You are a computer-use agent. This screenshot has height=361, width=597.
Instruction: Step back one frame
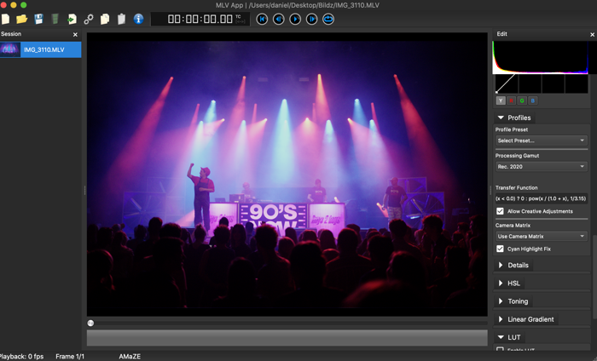(x=279, y=19)
